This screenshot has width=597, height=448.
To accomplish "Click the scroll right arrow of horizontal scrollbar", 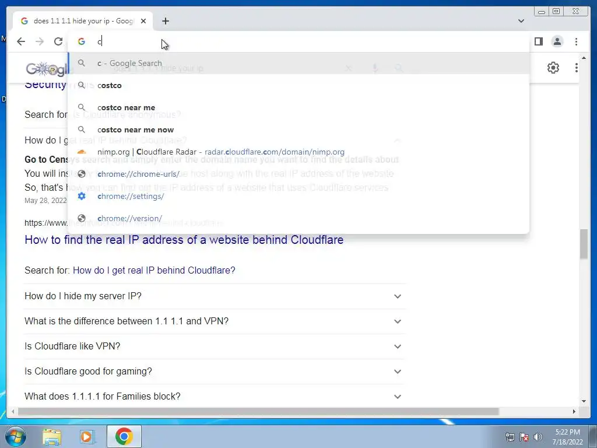I will pos(574,411).
